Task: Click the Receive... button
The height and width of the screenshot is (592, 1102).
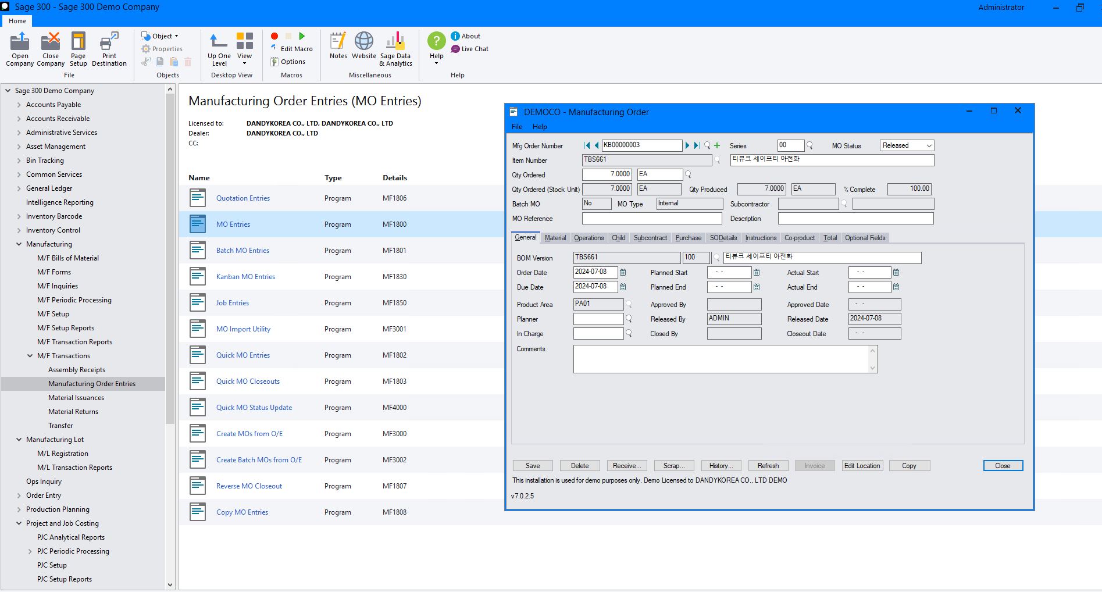Action: [x=627, y=466]
